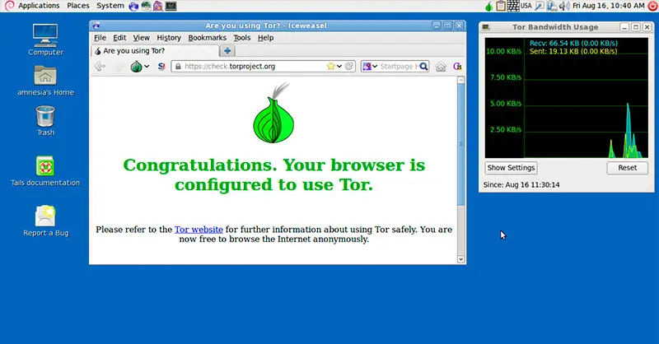Open Tails documentation desktop icon

[x=45, y=171]
